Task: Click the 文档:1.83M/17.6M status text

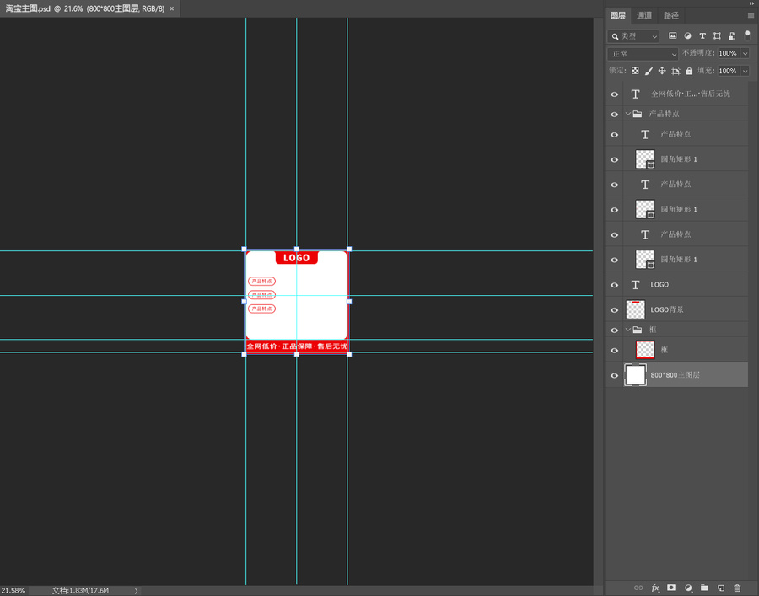Action: 80,591
